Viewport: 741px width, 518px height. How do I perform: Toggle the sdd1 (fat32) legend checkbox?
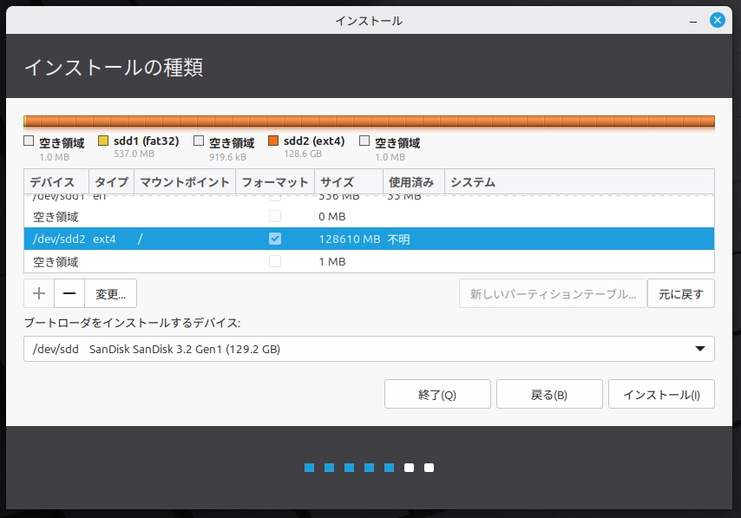[x=102, y=141]
